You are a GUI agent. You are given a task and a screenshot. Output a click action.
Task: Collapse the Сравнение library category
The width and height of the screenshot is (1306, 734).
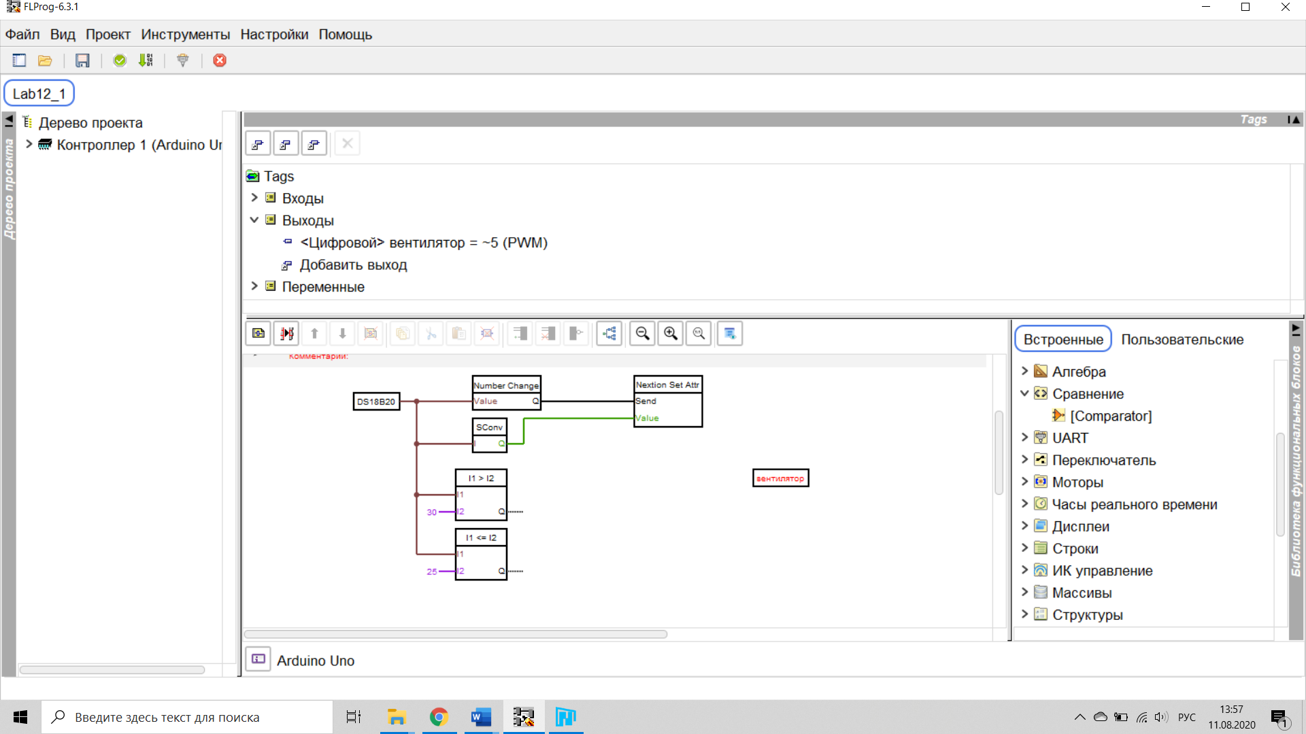[1024, 394]
